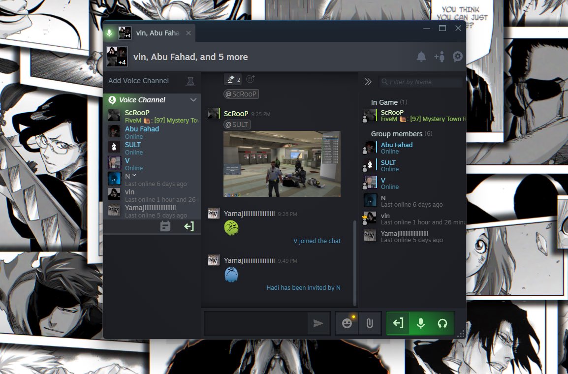Image resolution: width=568 pixels, height=374 pixels.
Task: Click 'Hadi has been invited by N' notice
Action: [x=304, y=287]
